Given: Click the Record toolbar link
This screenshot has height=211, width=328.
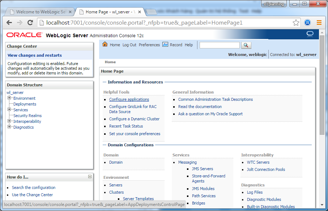Looking at the screenshot, I should point(176,45).
